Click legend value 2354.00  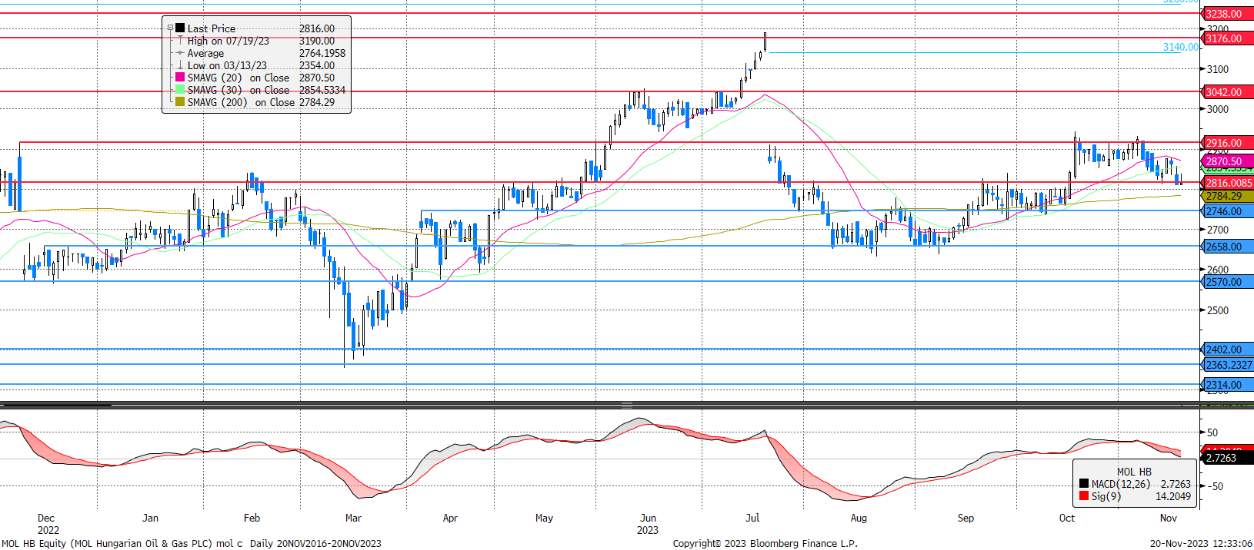pyautogui.click(x=317, y=65)
